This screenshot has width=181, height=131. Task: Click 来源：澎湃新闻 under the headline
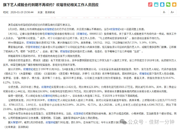point(46,12)
